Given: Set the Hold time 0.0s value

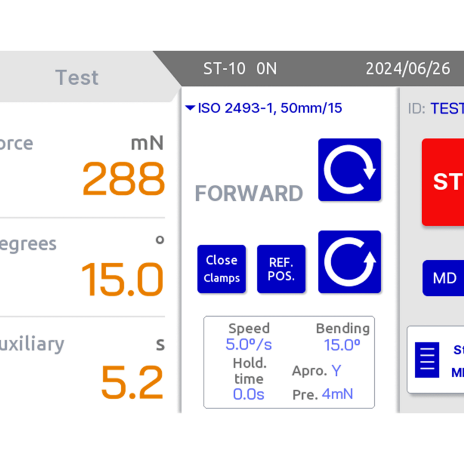Looking at the screenshot, I should tap(249, 394).
